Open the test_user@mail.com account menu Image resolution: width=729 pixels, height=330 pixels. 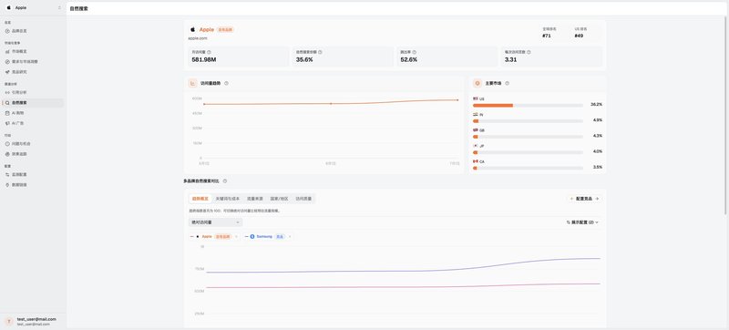pyautogui.click(x=33, y=321)
